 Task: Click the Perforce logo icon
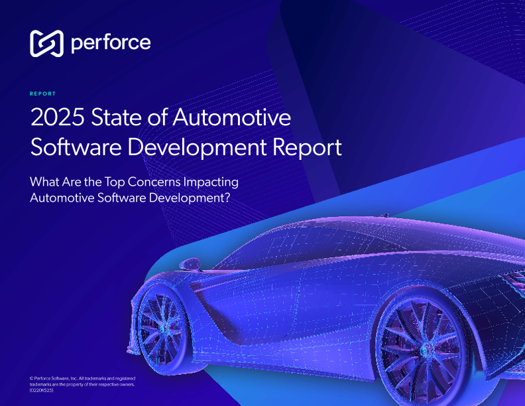pyautogui.click(x=46, y=43)
